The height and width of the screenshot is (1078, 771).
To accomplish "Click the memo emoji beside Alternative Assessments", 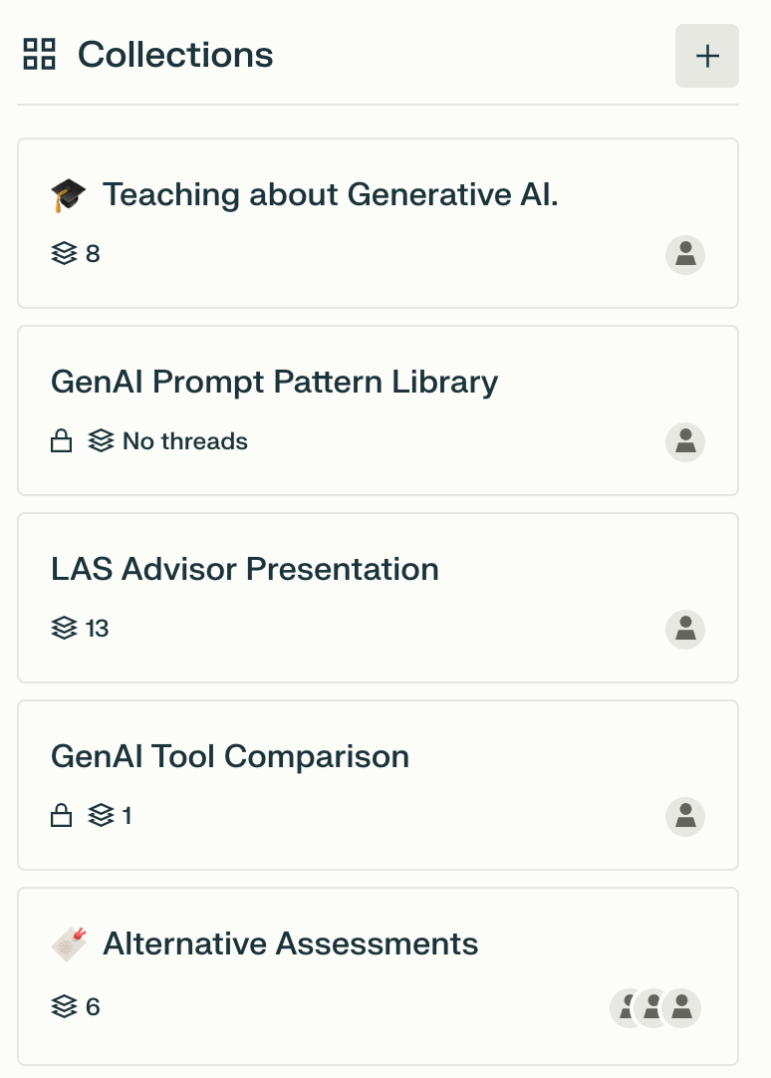I will [x=69, y=942].
